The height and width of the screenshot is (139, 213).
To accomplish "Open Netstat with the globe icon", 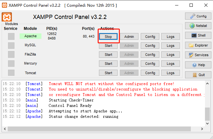I will click(x=198, y=26).
